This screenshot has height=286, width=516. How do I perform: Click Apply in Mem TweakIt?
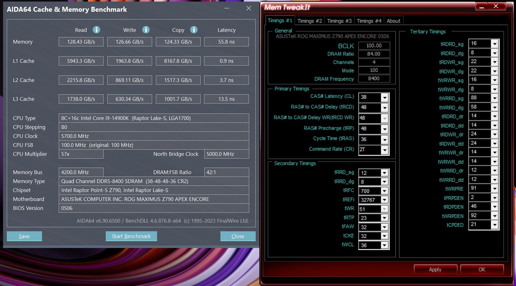tap(435, 270)
